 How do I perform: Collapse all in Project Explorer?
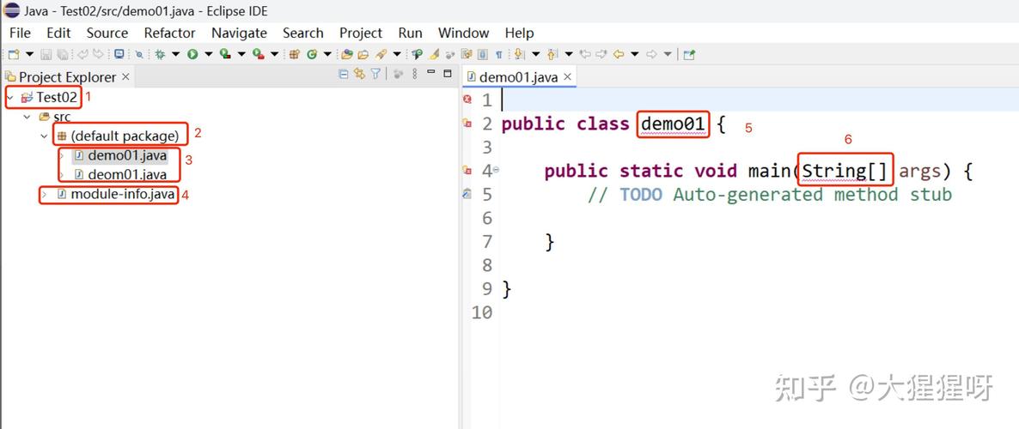click(345, 75)
